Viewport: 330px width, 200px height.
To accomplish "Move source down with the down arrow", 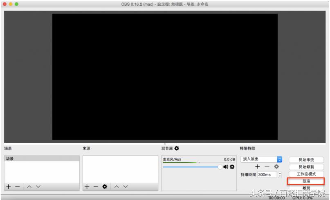I will tap(126, 187).
